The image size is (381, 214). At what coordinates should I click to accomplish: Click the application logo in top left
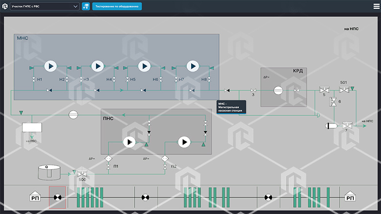[x=5, y=6]
